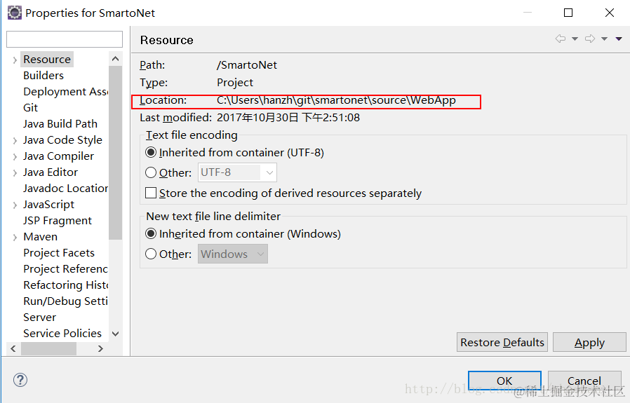The height and width of the screenshot is (403, 630).
Task: Click the /SmartoNet path value
Action: tap(247, 65)
